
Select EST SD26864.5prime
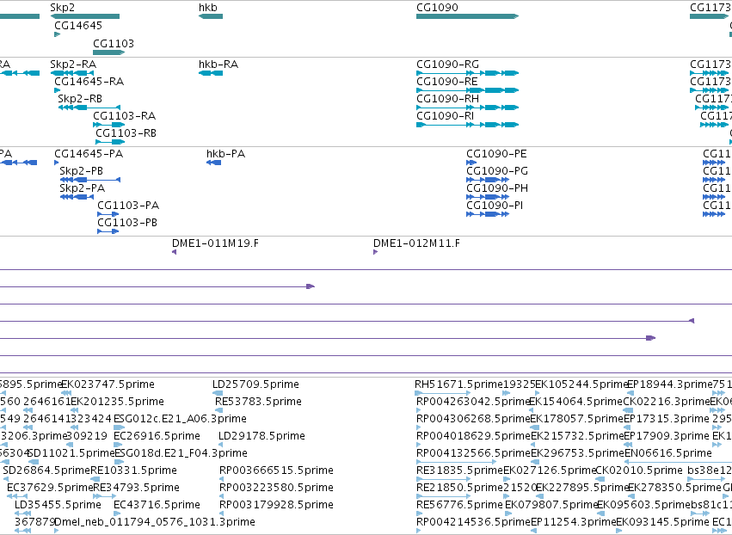tap(46, 470)
